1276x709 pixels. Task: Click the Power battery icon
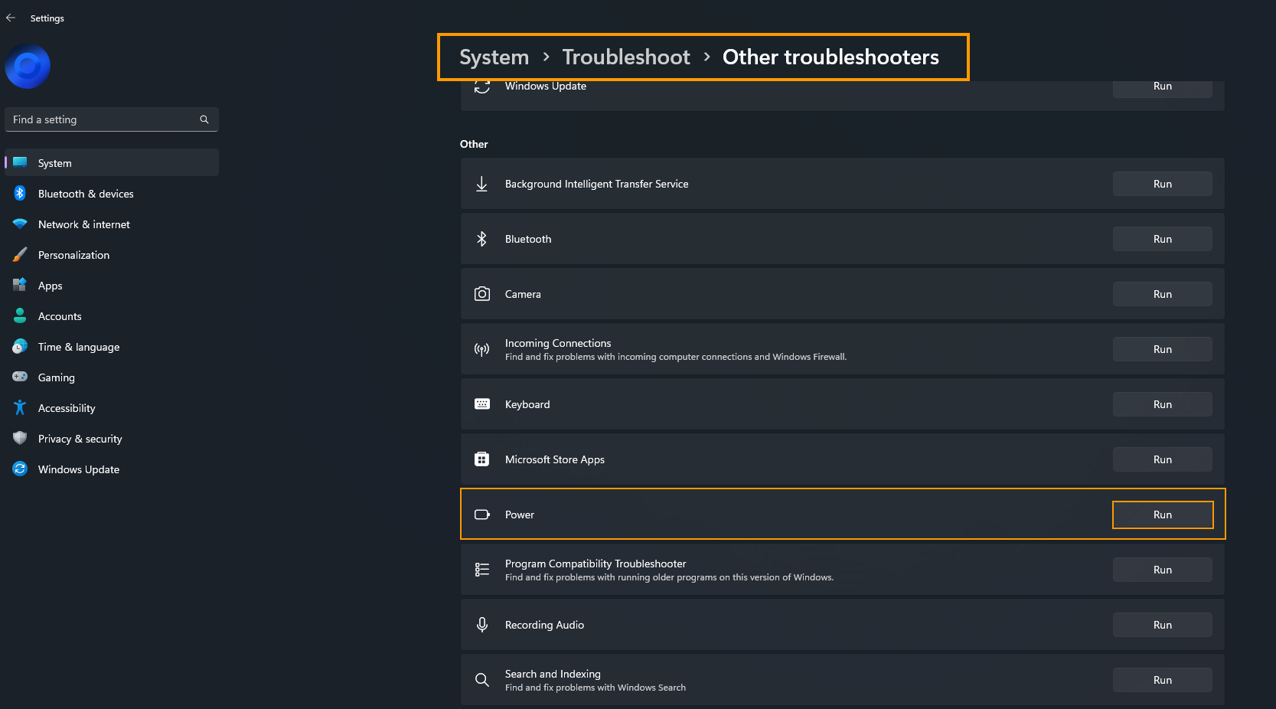pyautogui.click(x=482, y=515)
